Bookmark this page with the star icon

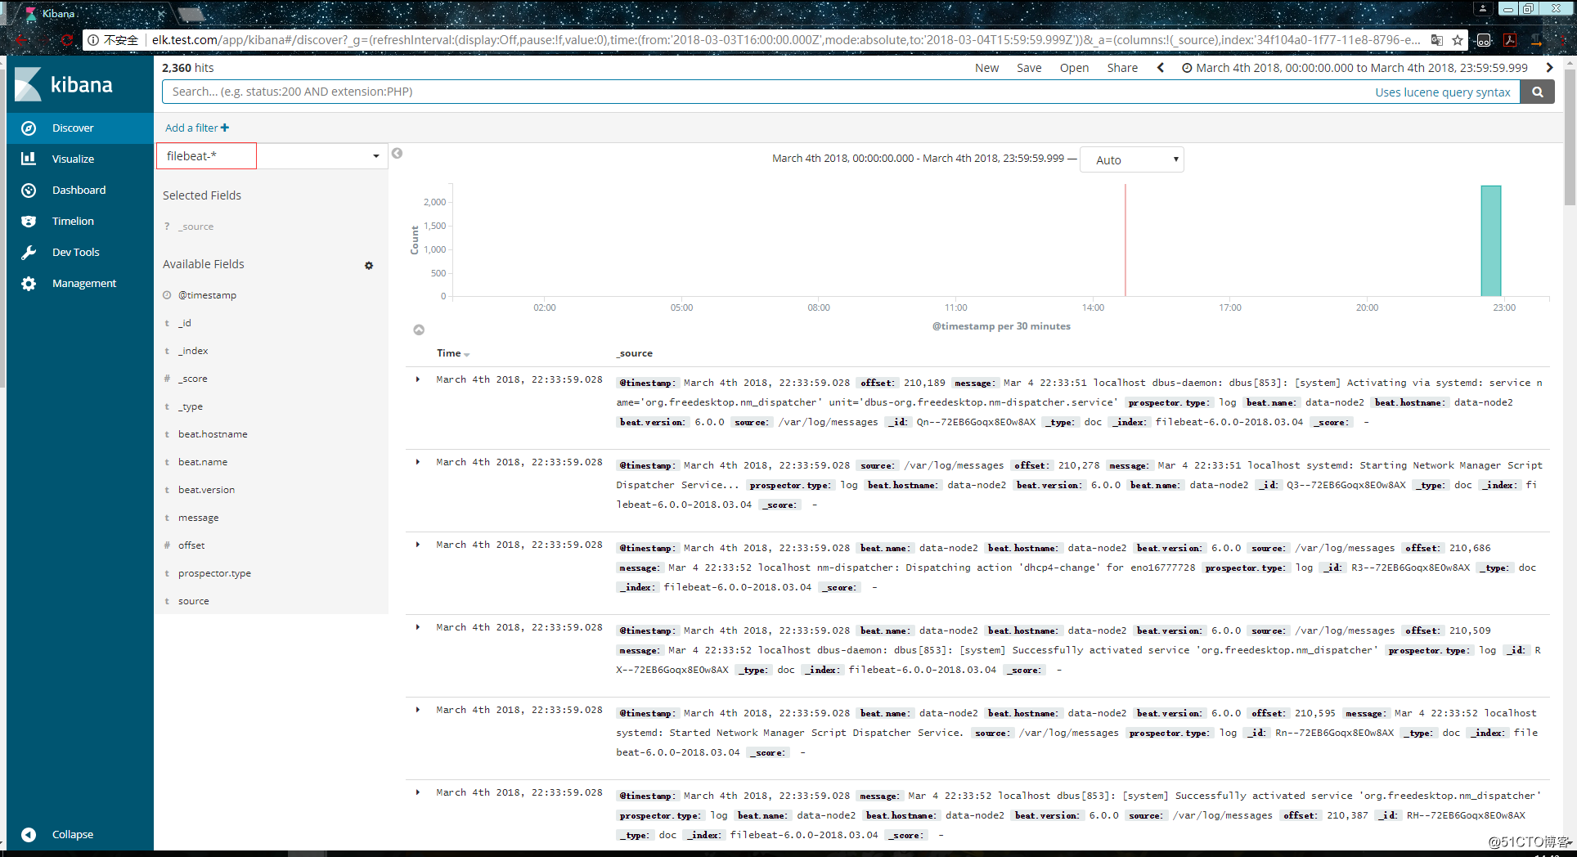1458,39
